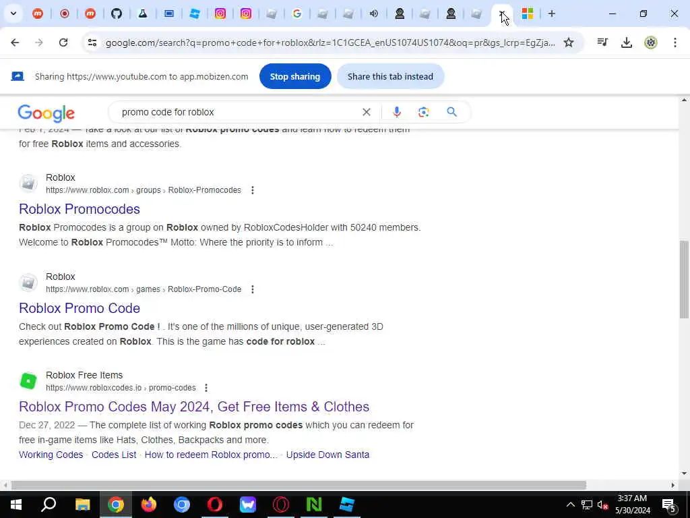Switch to the Google 'G' tab
The width and height of the screenshot is (690, 518).
297,13
